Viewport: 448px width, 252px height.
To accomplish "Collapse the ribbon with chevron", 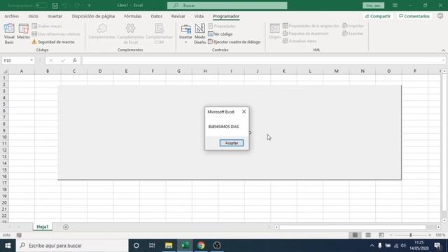I will 443,50.
